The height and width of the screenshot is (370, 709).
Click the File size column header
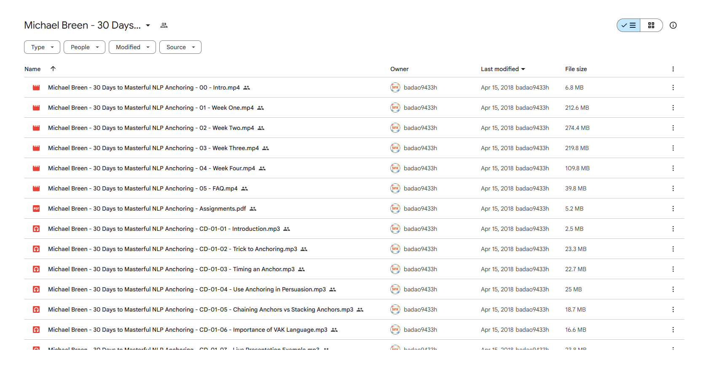pos(576,69)
